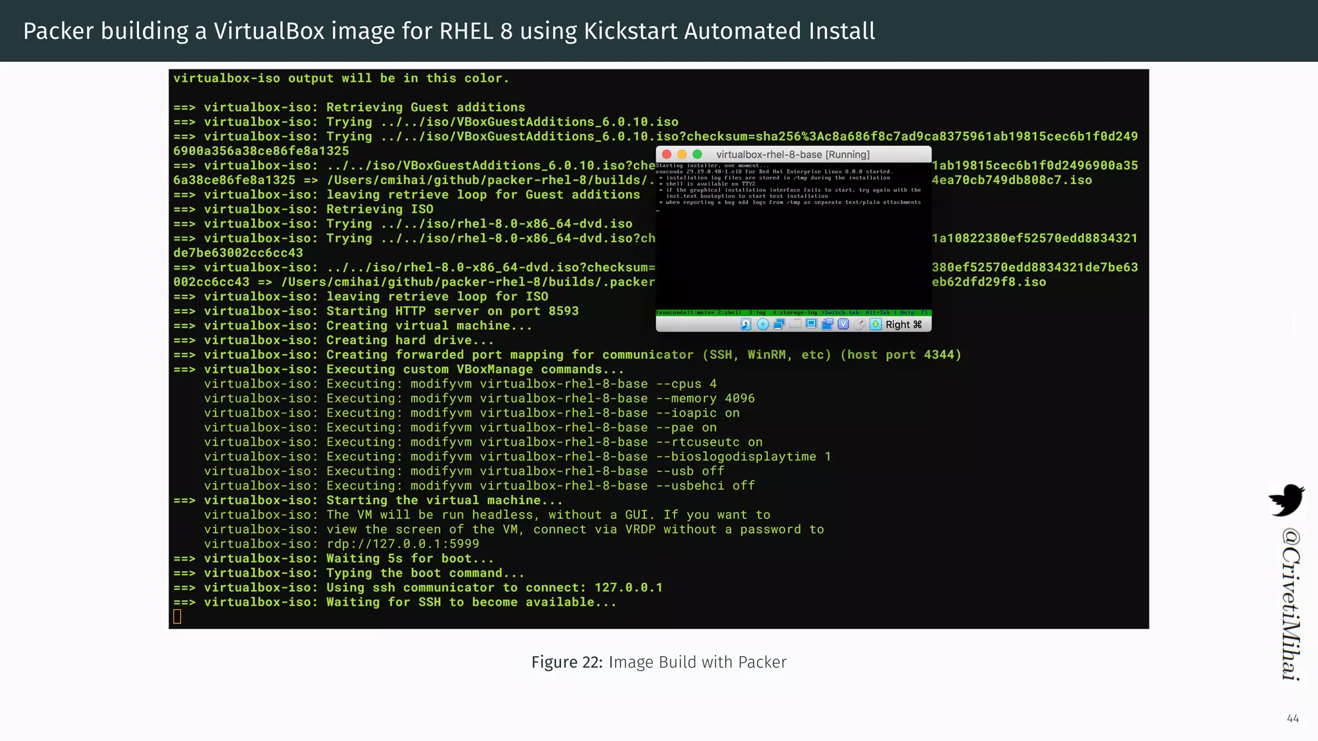Click 'shell is available on TTY2' line in VM
The width and height of the screenshot is (1318, 741).
(708, 184)
